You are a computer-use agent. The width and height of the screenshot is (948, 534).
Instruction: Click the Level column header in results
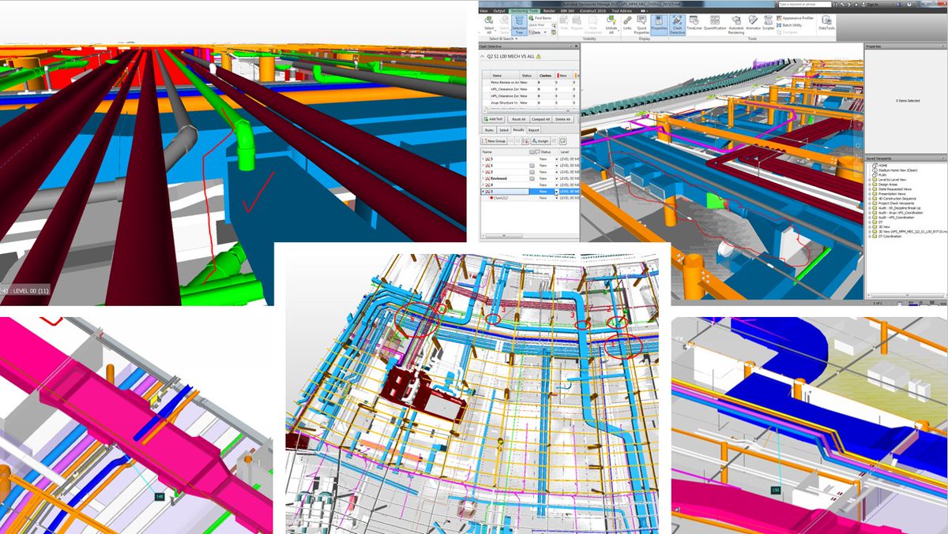click(565, 152)
